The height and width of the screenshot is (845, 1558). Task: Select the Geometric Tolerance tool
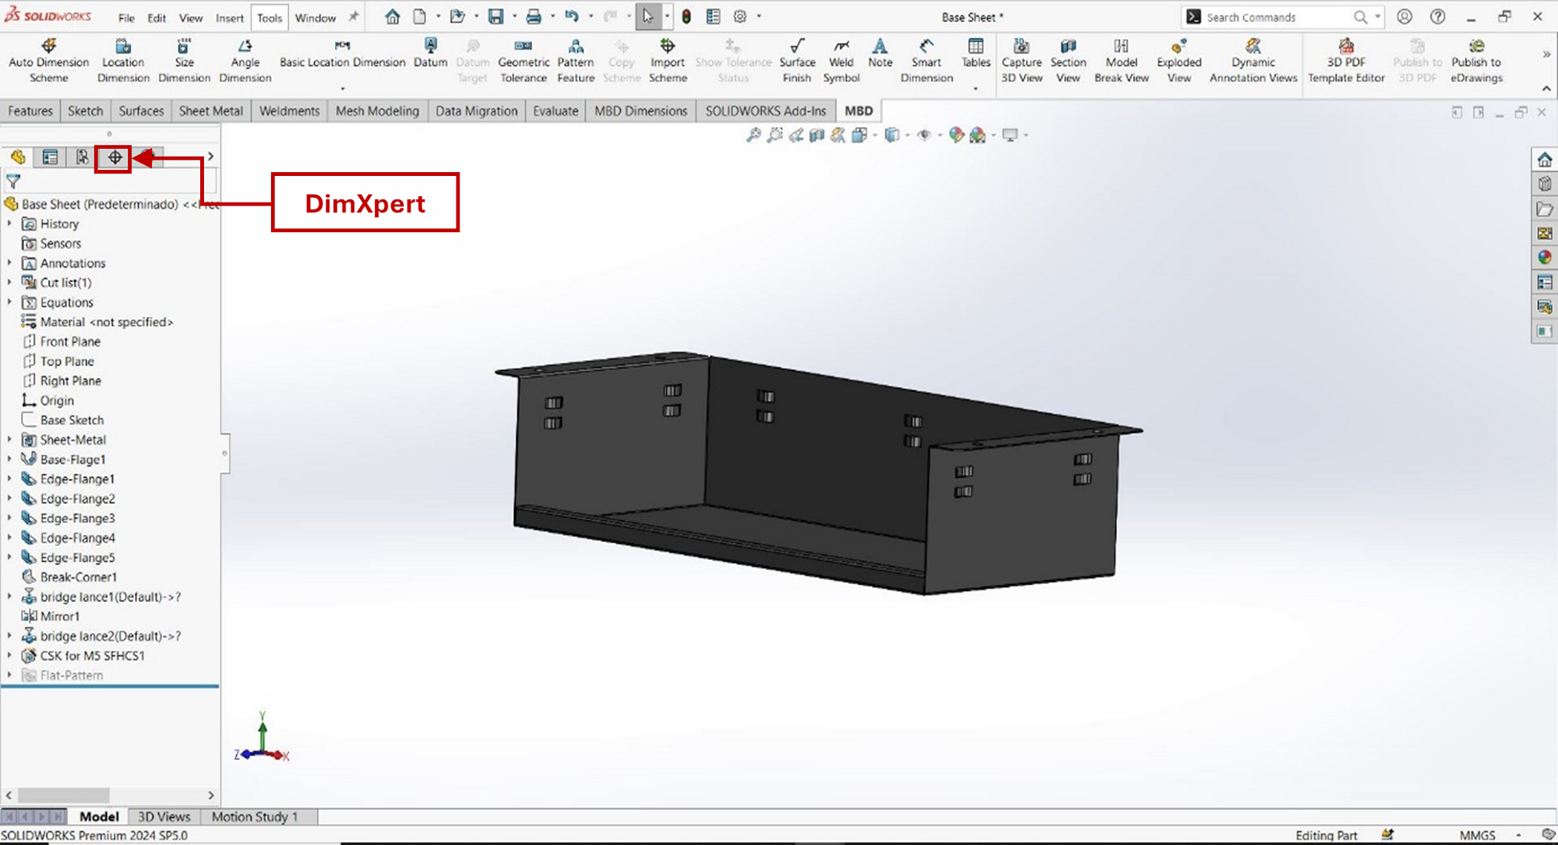click(523, 61)
